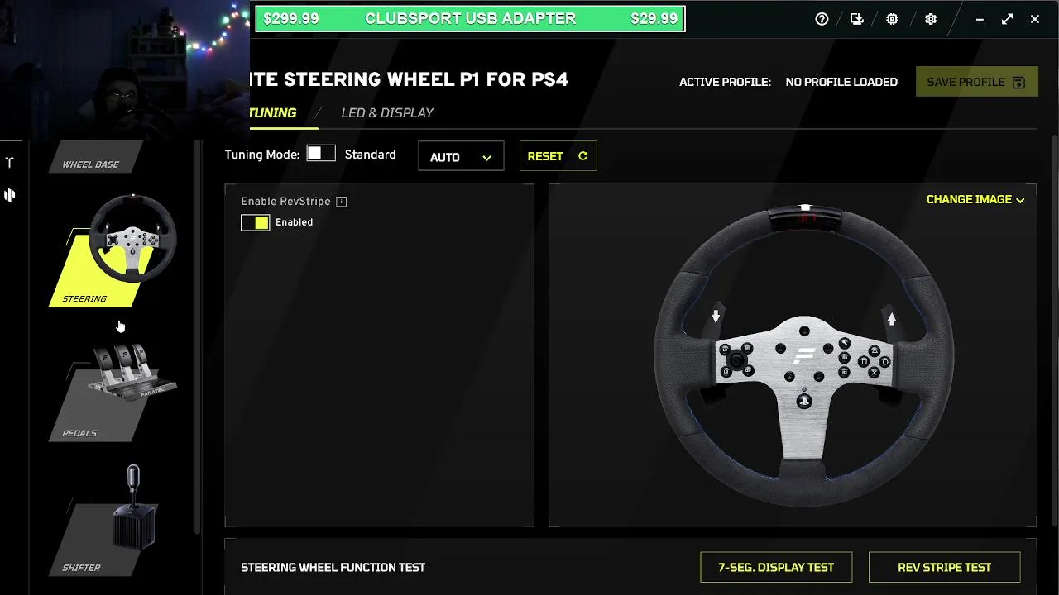The width and height of the screenshot is (1059, 595).
Task: Click the 'No Profile Loaded' text
Action: point(841,82)
